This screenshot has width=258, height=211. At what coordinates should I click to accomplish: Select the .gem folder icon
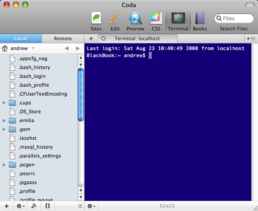point(12,129)
